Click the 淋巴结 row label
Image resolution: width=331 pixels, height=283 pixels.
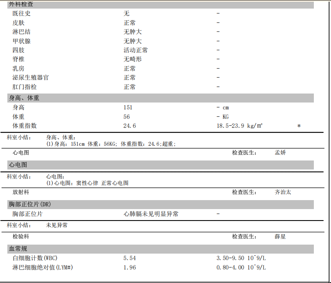coord(21,32)
